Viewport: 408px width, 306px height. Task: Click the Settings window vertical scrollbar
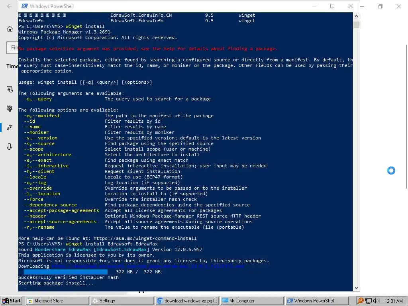[407, 116]
